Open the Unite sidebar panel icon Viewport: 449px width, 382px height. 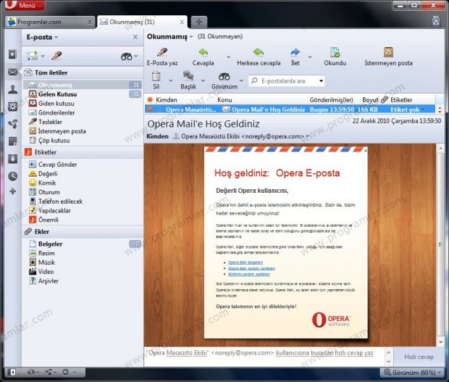(12, 124)
